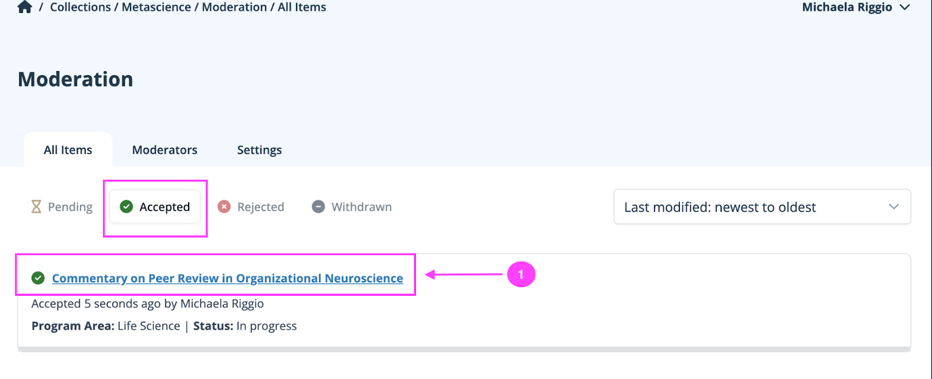Click the red Rejected X icon
932x379 pixels.
point(224,207)
